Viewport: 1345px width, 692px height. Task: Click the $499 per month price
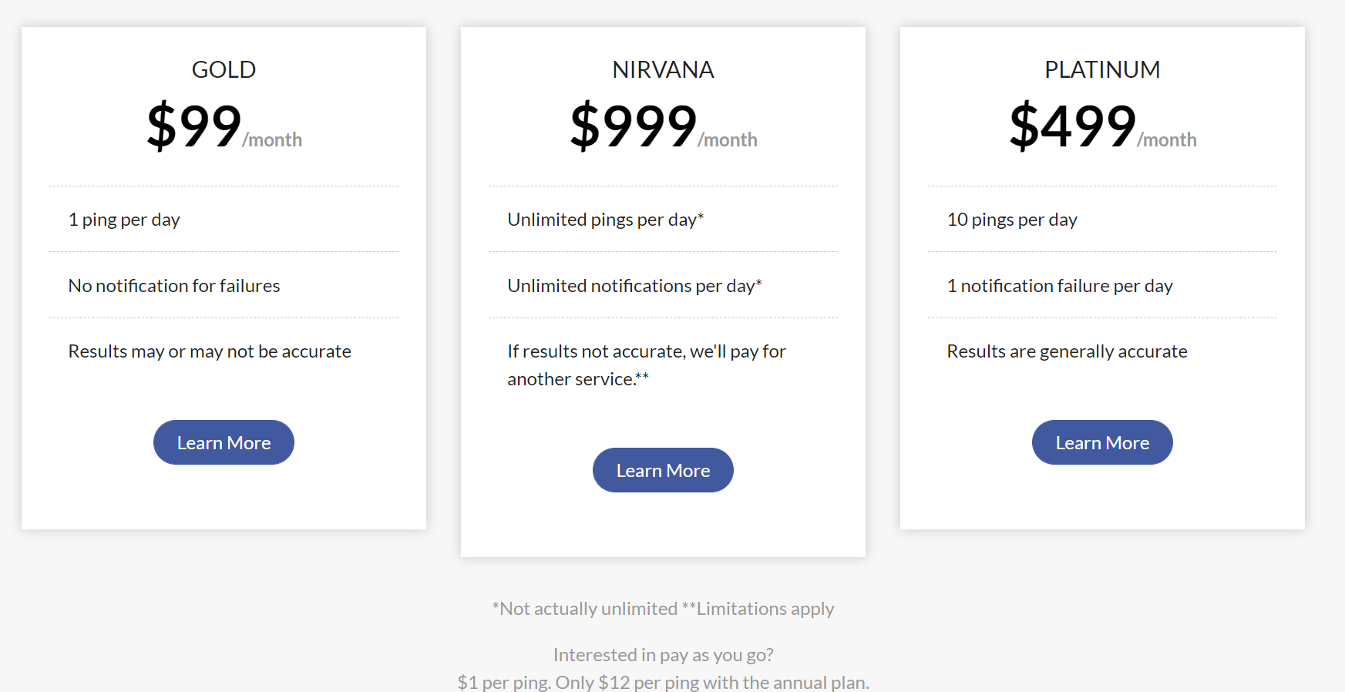[1102, 126]
